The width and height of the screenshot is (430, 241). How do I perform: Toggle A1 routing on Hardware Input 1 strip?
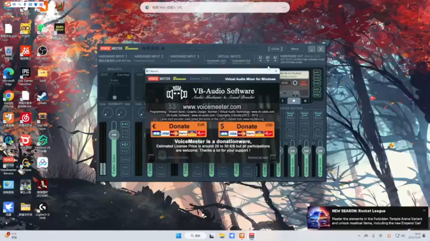point(125,124)
